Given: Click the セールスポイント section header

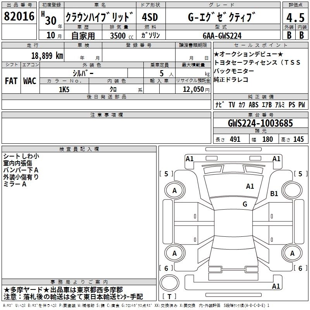Looking at the screenshot, I should pyautogui.click(x=260, y=45).
